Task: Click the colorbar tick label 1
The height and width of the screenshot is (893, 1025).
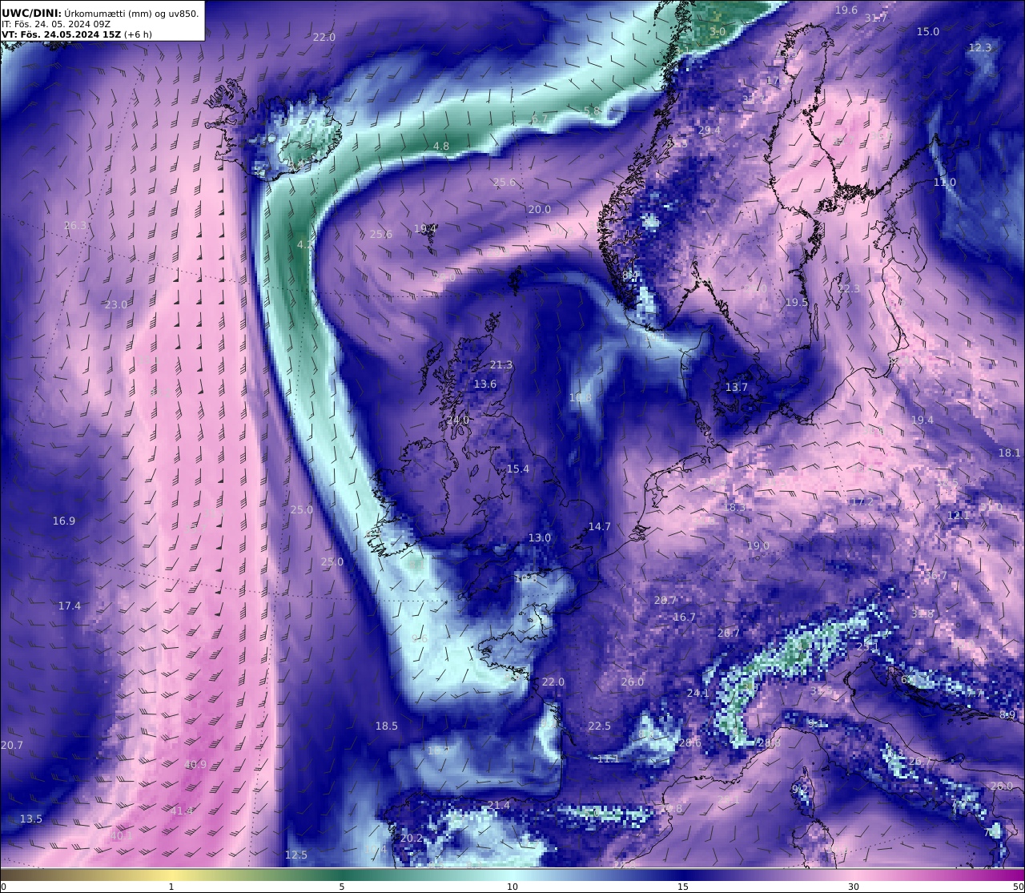Action: point(171,887)
